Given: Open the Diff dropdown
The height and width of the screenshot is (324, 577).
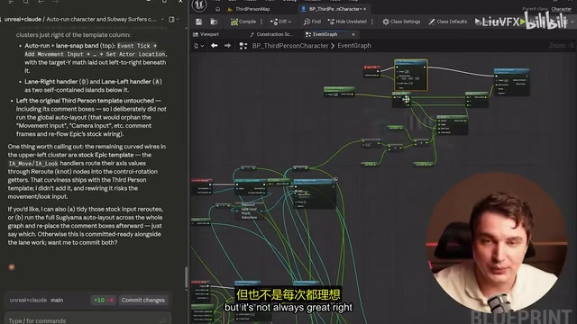Looking at the screenshot, I should click(280, 22).
